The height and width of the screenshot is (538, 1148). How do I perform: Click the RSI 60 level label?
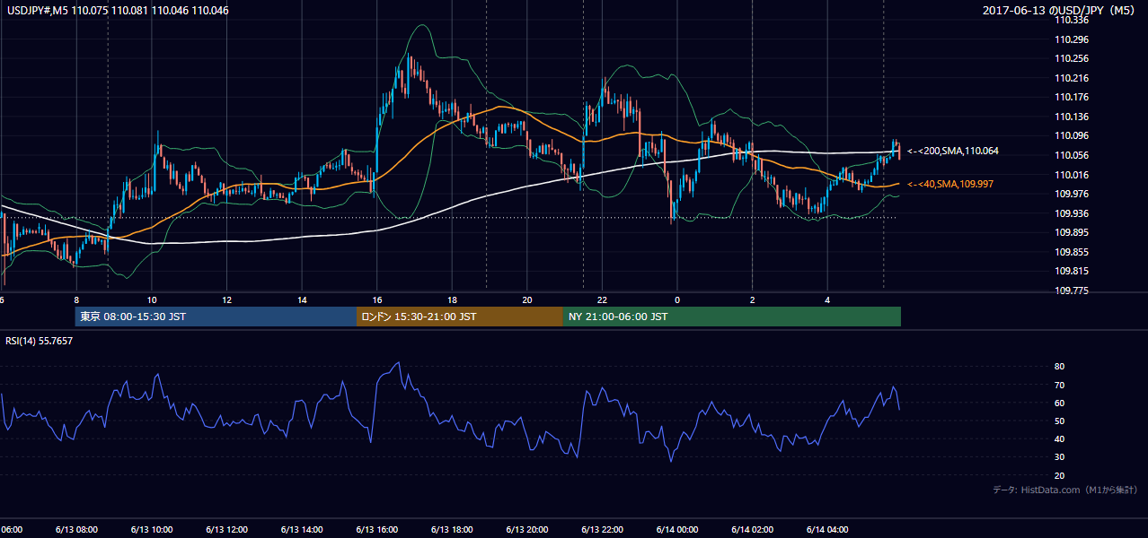1059,403
